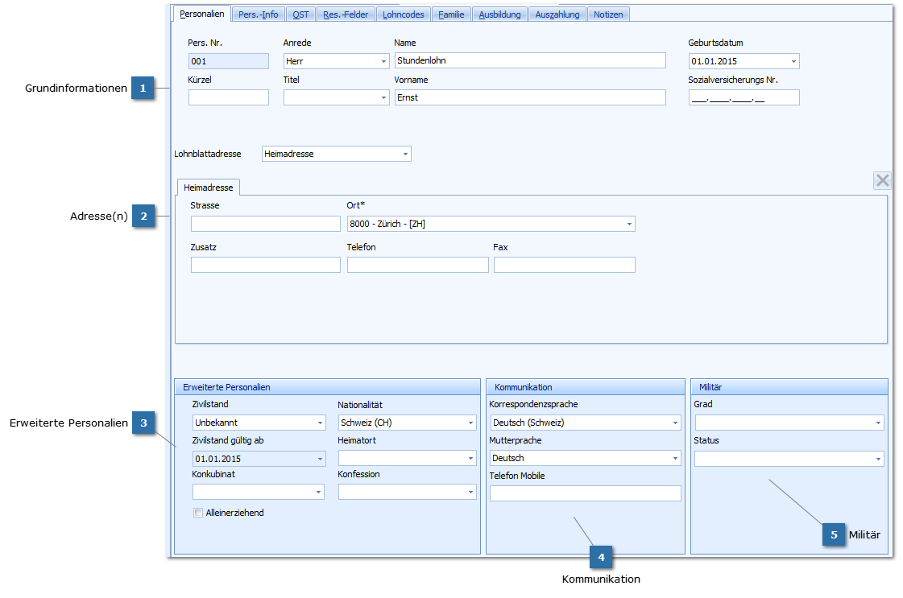Viewport: 903px width, 598px height.
Task: Toggle the Alleinerziehend checkbox
Action: 198,513
